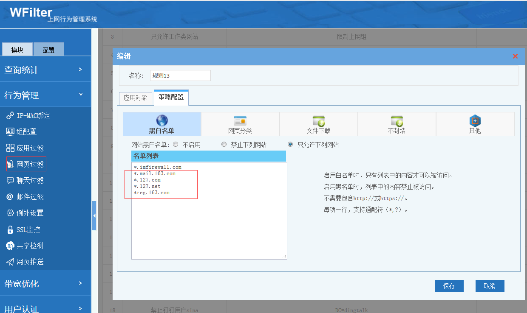Open SSL监控 lock icon item
Viewport: 527px width, 313px height.
click(x=10, y=229)
